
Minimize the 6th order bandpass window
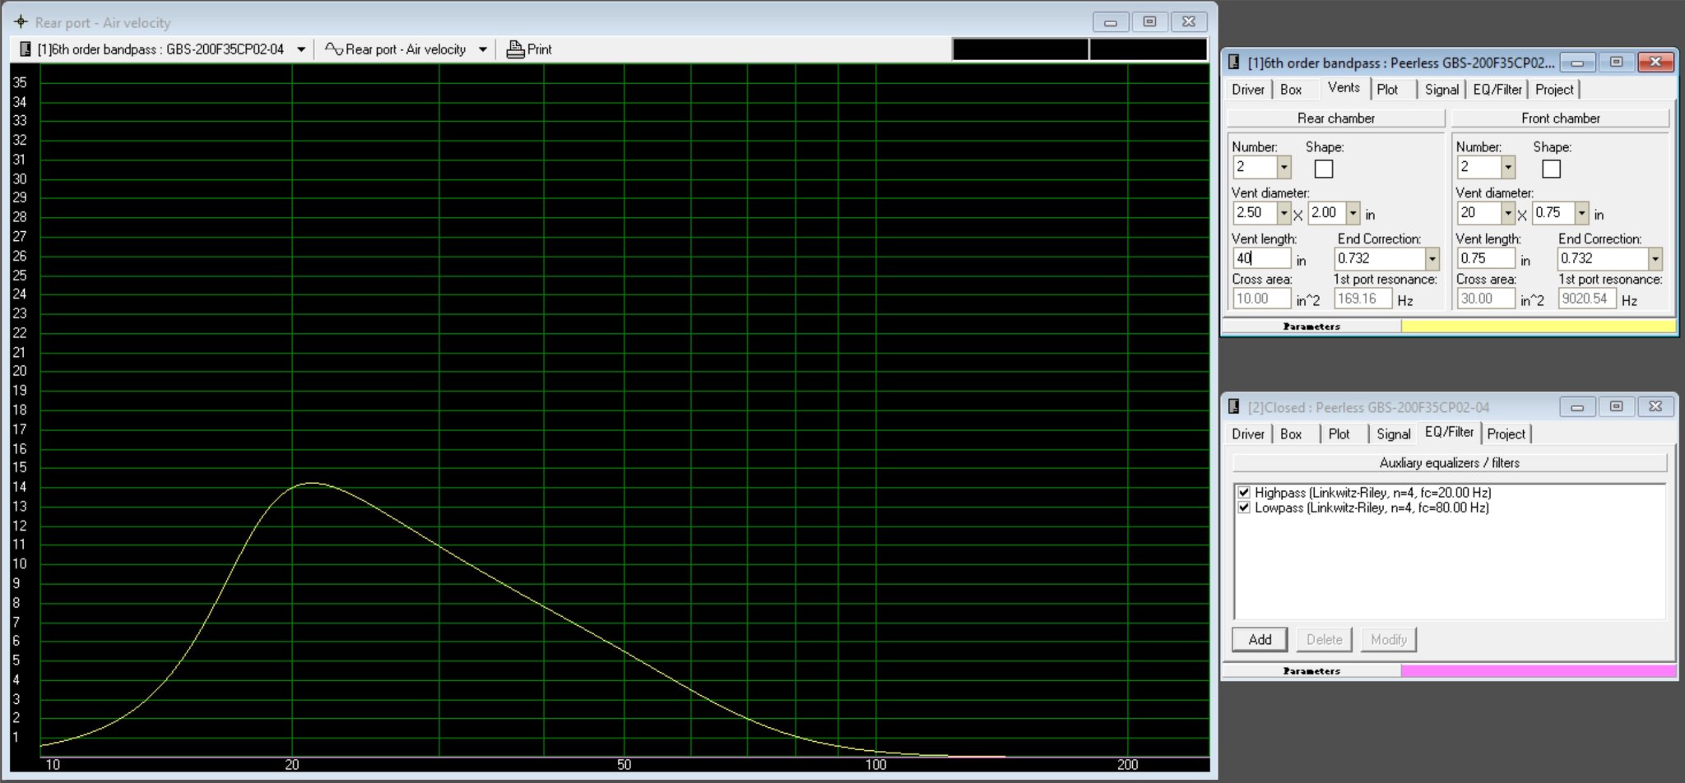point(1577,62)
